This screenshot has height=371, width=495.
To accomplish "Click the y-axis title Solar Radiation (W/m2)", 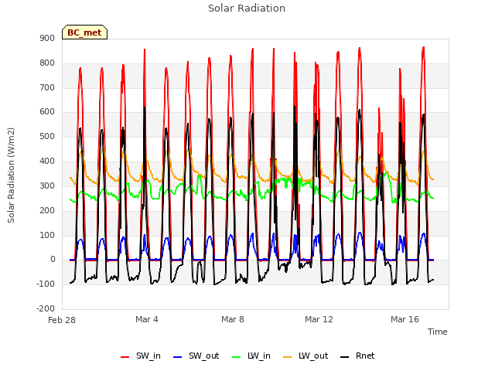I will [11, 175].
